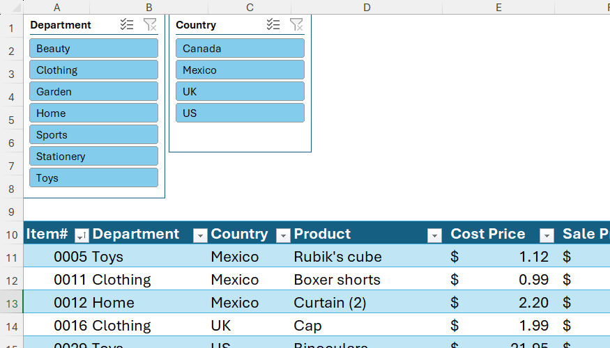Screen dimensions: 610x348
Task: Select cell with item number 0016
Action: 56,325
